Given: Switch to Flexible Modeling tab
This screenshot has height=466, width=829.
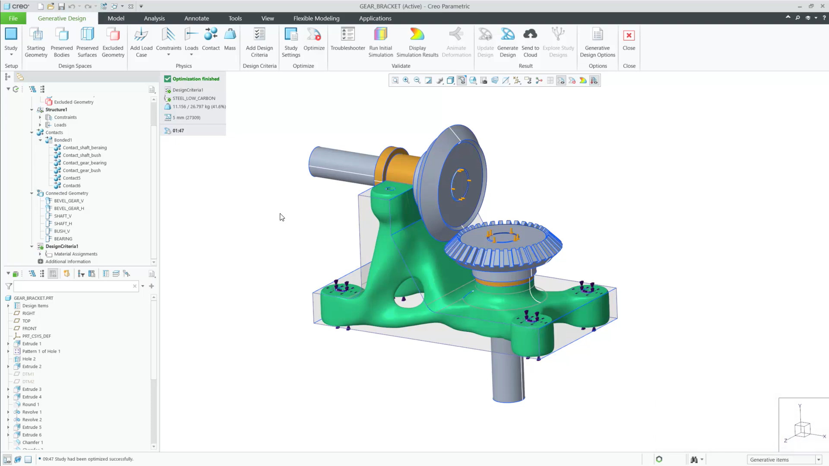Looking at the screenshot, I should tap(316, 18).
